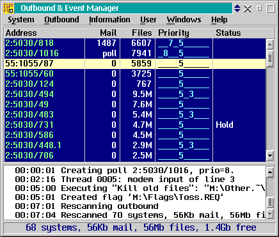The height and width of the screenshot is (237, 279).
Task: Click the X icon in title bar
Action: [248, 9]
